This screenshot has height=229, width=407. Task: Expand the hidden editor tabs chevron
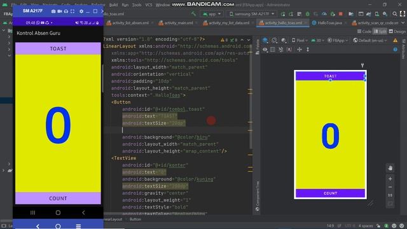tap(403, 23)
